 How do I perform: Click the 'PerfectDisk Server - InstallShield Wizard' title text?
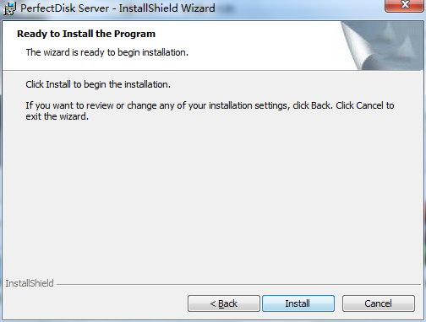pyautogui.click(x=117, y=8)
